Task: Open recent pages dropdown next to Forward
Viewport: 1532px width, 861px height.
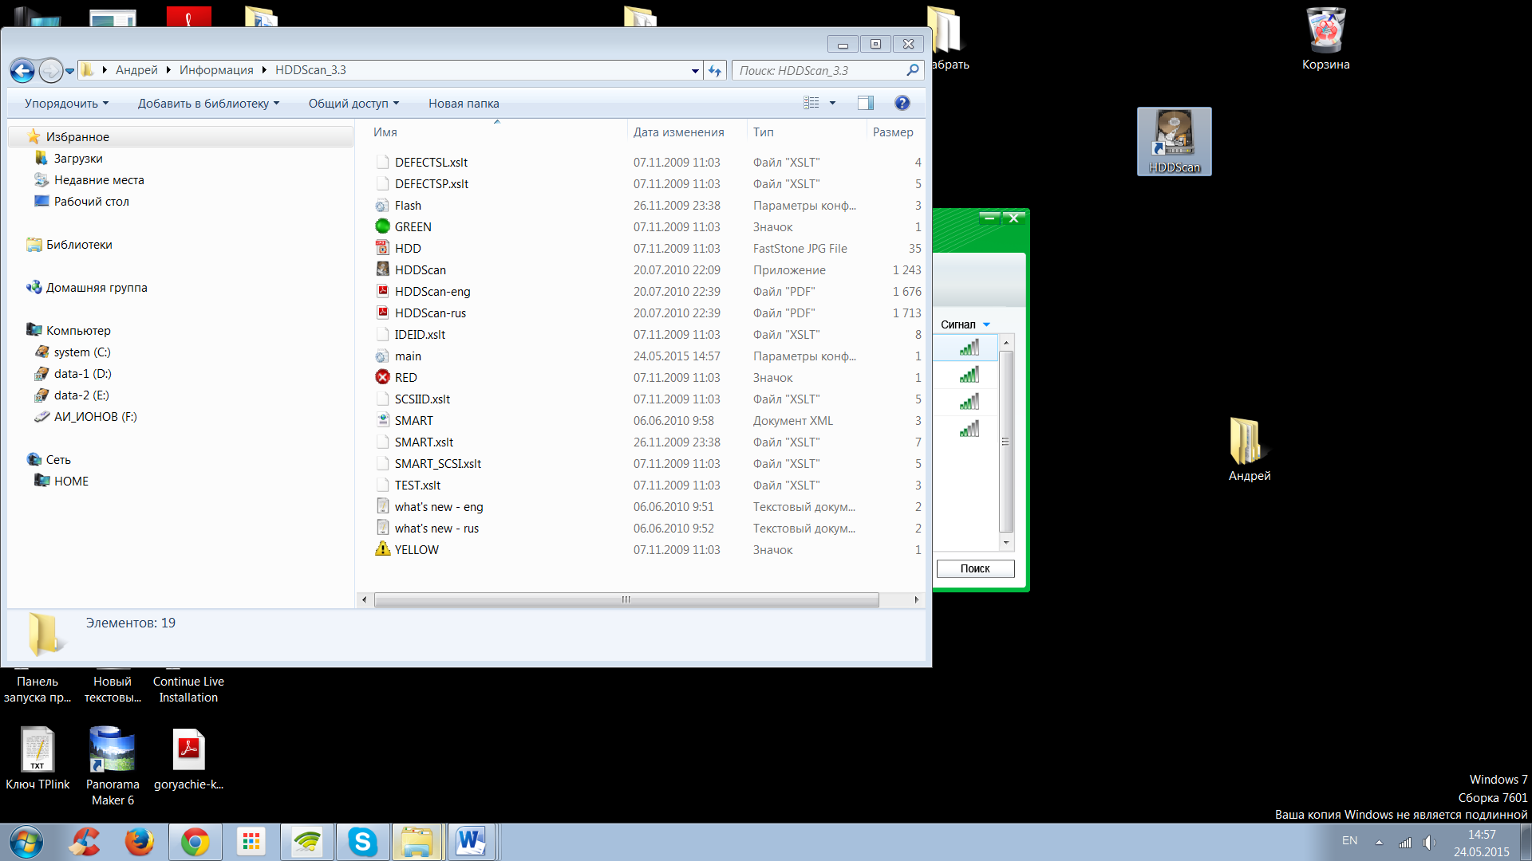Action: tap(70, 71)
